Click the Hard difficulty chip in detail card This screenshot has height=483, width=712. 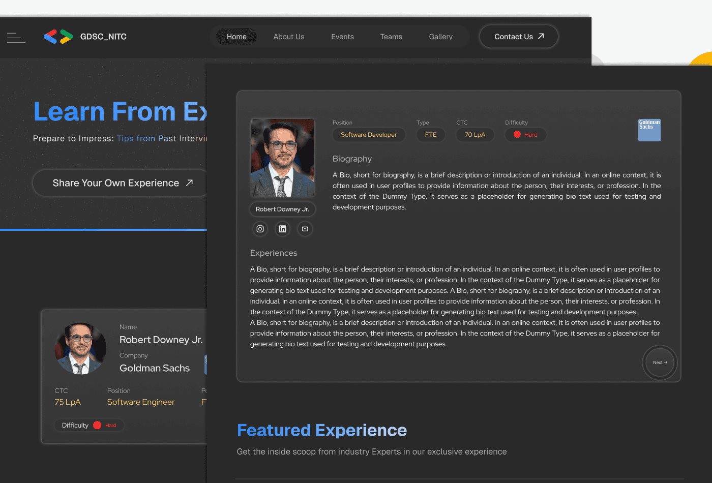[525, 135]
